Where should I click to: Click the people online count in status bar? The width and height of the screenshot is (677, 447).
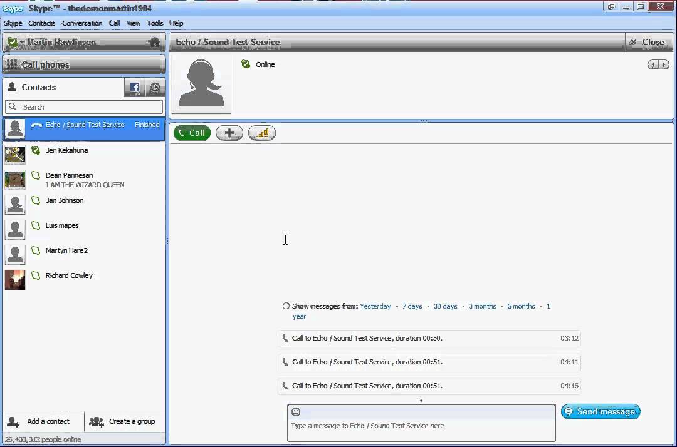(43, 439)
